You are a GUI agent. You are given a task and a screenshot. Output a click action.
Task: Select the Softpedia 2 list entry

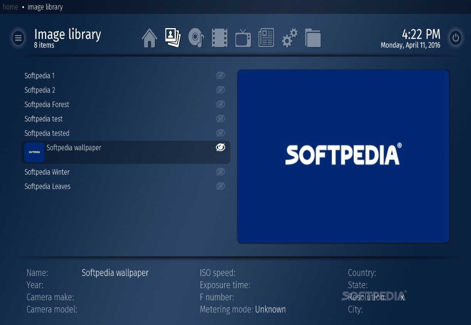(126, 90)
